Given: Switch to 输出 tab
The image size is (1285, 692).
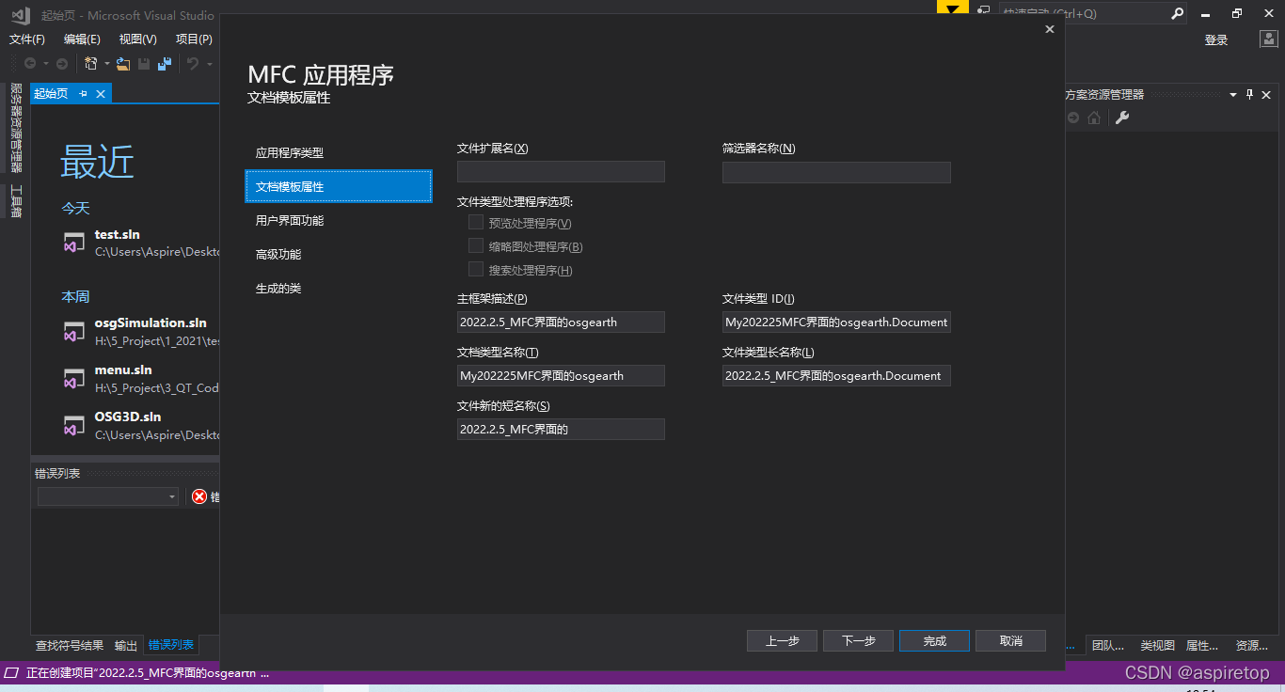Looking at the screenshot, I should (x=126, y=645).
